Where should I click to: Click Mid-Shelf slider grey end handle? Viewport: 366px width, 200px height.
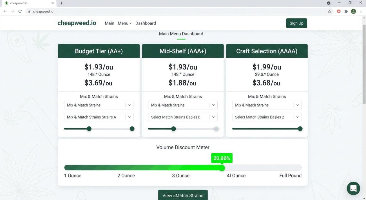point(216,129)
